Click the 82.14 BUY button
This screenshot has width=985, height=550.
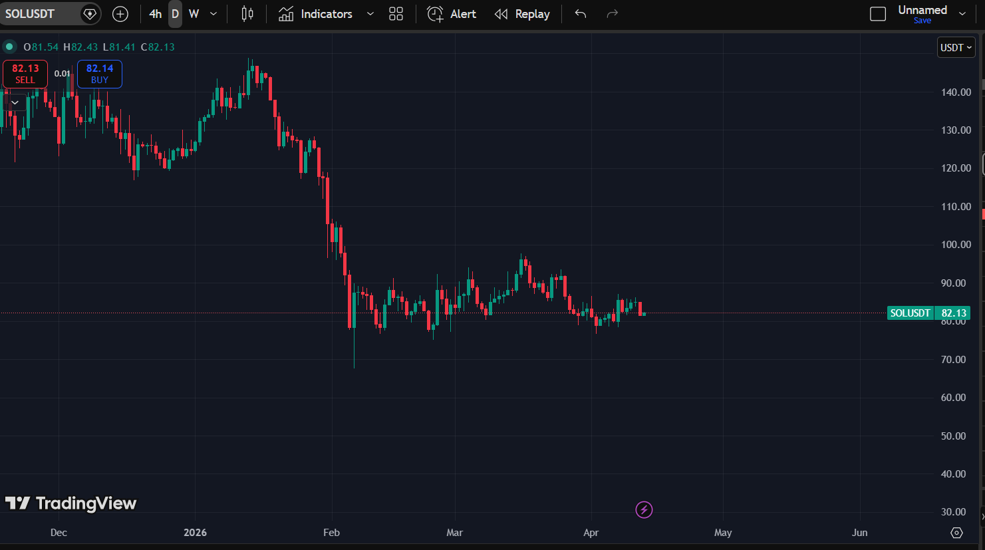pyautogui.click(x=100, y=74)
